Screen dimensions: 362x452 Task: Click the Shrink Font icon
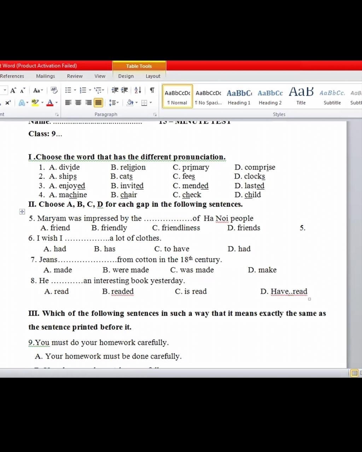tap(23, 90)
